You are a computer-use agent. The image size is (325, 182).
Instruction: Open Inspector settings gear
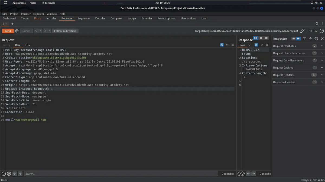(x=316, y=39)
